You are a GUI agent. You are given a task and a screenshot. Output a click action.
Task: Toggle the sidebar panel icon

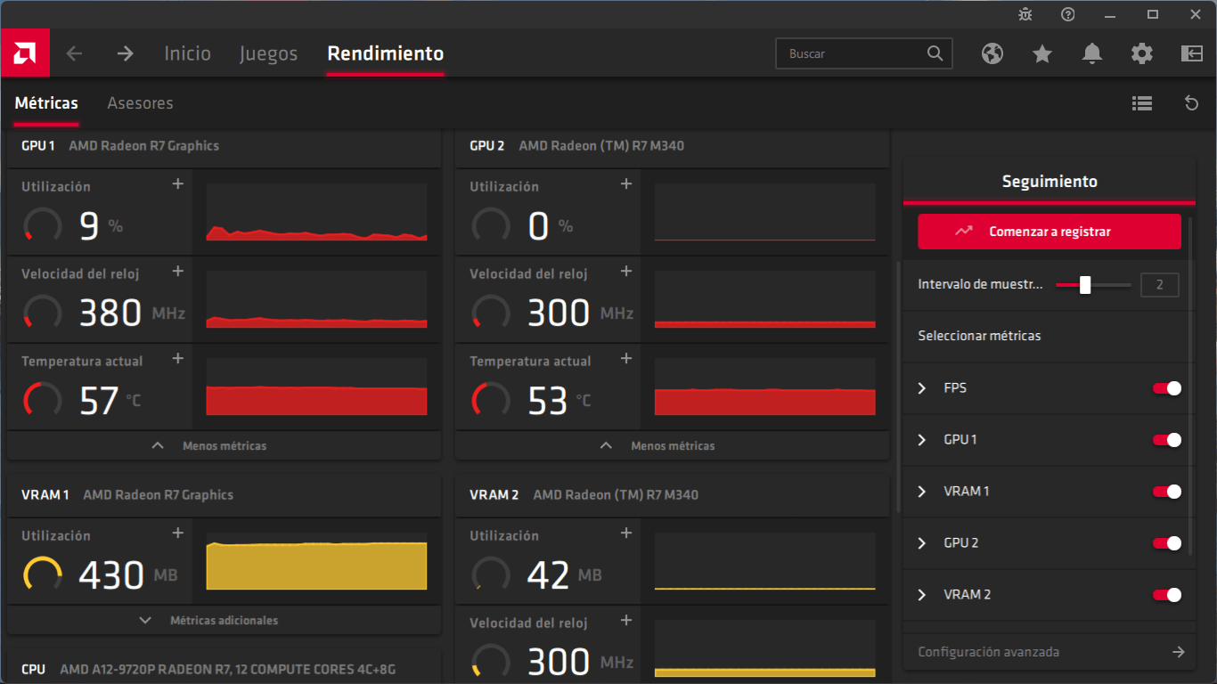click(x=1192, y=53)
